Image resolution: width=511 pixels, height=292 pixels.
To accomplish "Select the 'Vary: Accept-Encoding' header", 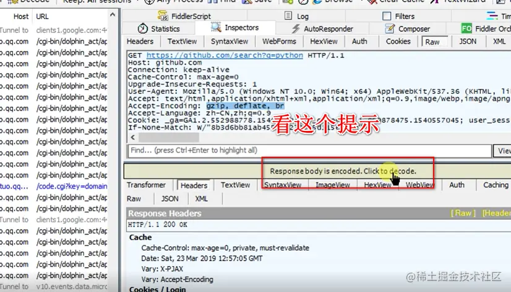I will (177, 279).
